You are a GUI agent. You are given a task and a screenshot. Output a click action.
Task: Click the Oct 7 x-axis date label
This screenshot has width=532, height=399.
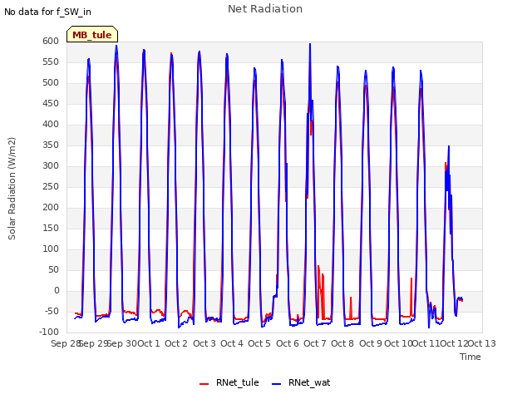[x=315, y=343]
